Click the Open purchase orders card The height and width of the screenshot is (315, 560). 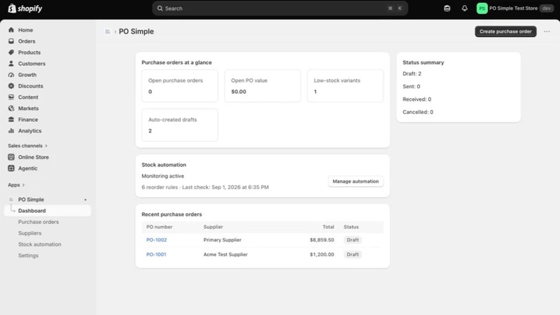(x=180, y=85)
